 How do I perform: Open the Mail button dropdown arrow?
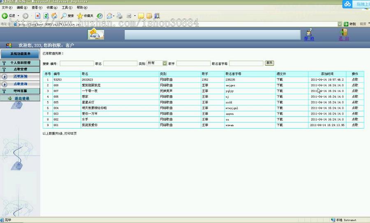pos(114,16)
